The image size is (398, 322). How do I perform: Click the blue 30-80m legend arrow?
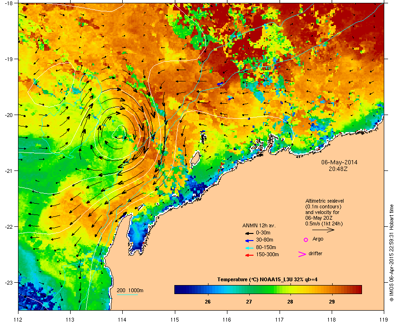click(x=250, y=240)
